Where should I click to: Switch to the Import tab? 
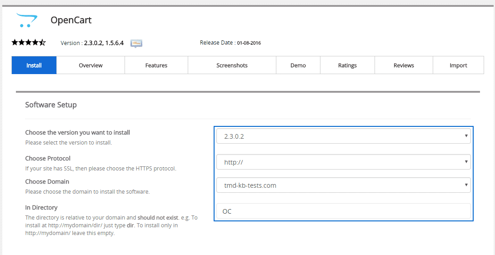458,65
